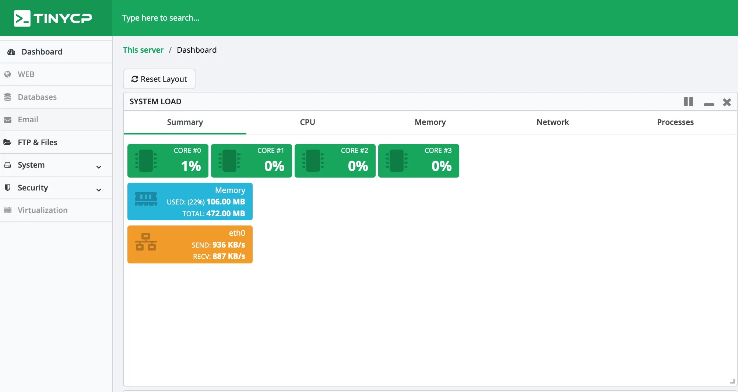The height and width of the screenshot is (392, 738).
Task: Click the Memory RAM module icon
Action: (x=146, y=199)
